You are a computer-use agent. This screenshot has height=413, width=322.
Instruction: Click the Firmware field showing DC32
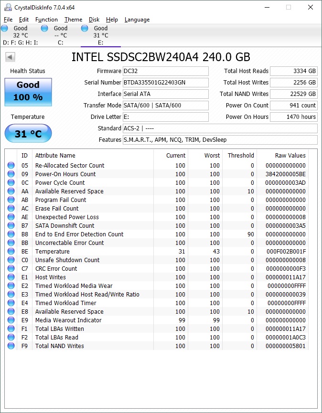pos(165,71)
